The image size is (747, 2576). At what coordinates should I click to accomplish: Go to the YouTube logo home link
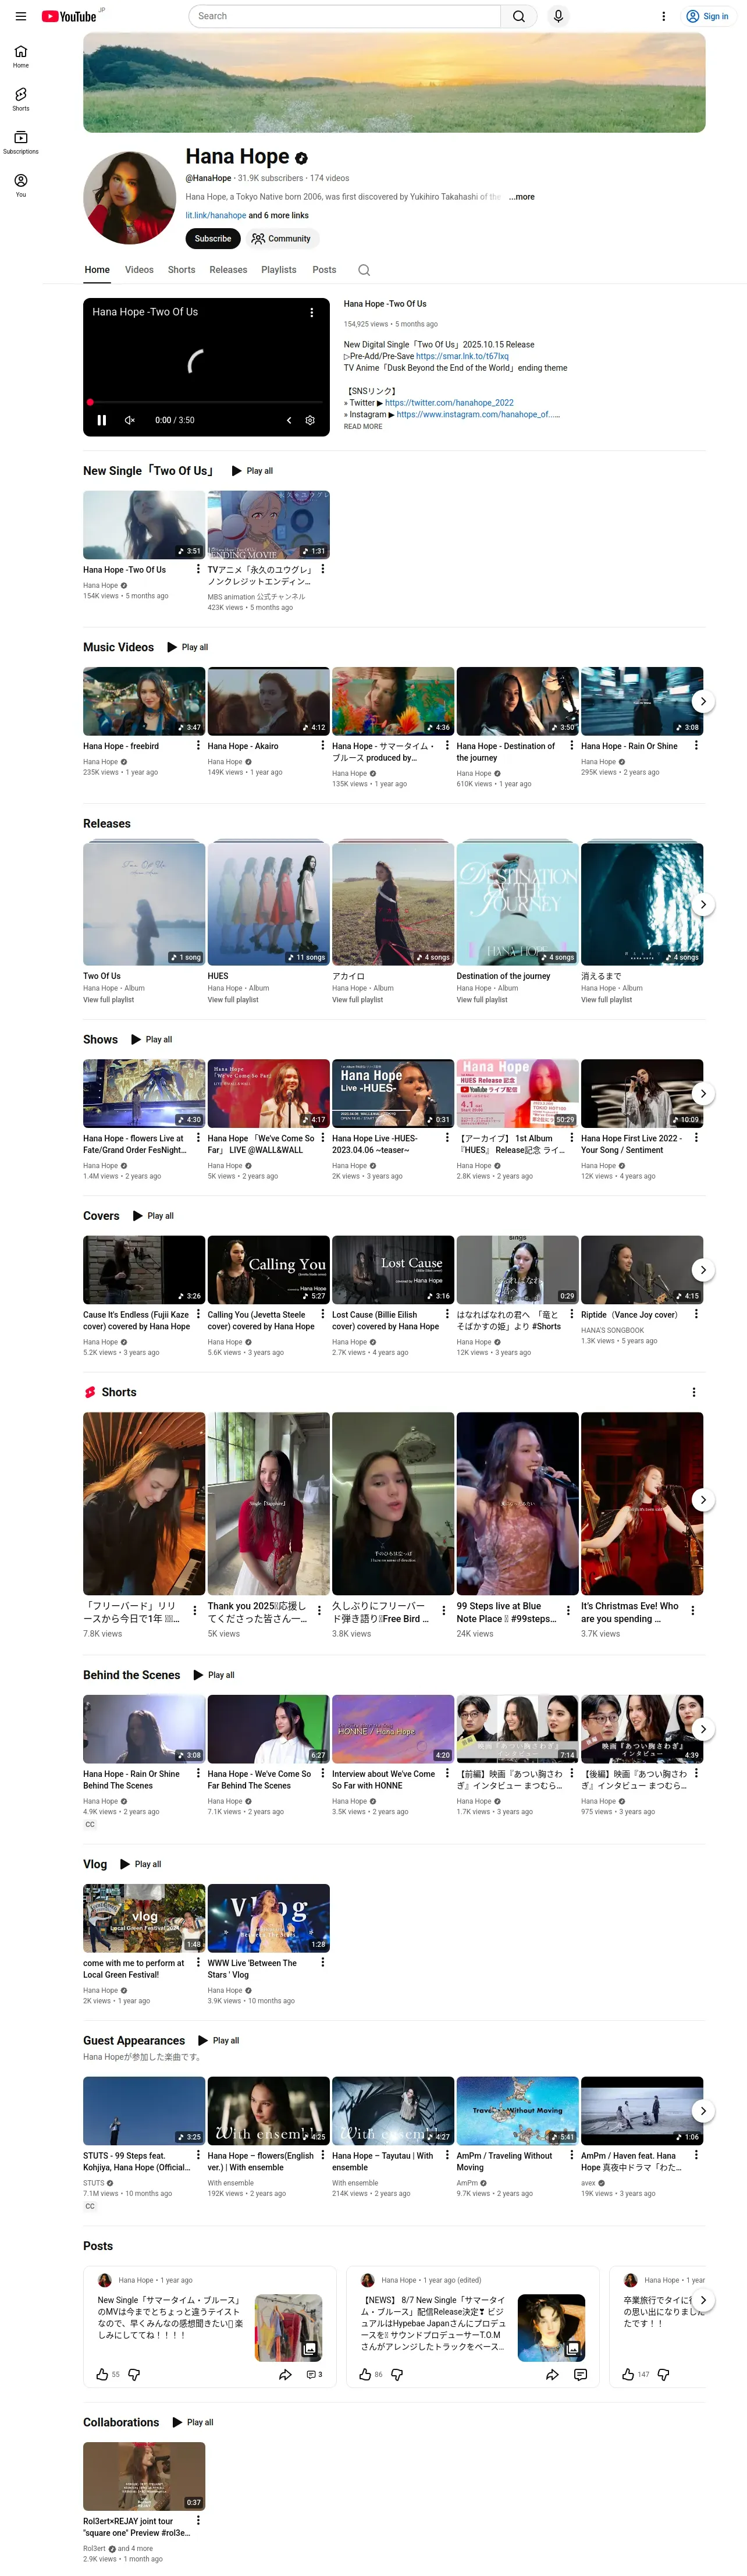point(69,16)
